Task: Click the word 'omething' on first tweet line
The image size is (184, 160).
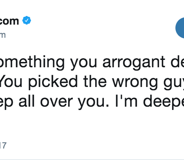Action: tap(32, 63)
